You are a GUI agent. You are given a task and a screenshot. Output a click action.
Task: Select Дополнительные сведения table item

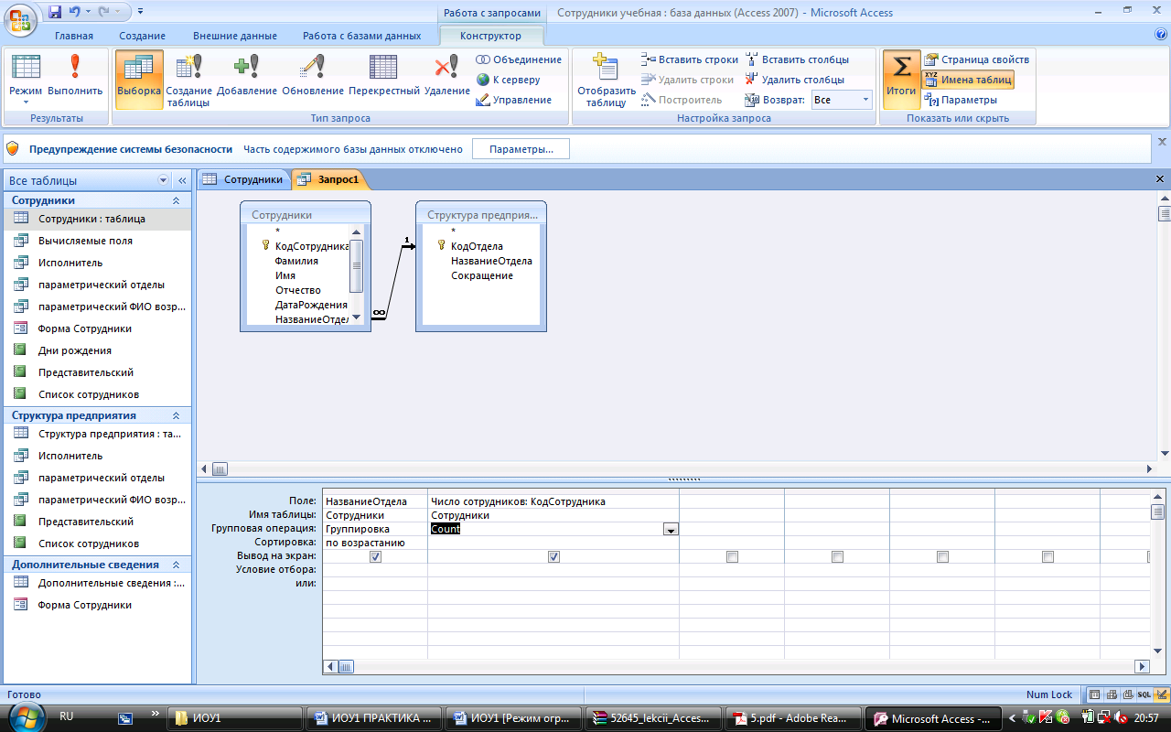tap(96, 583)
